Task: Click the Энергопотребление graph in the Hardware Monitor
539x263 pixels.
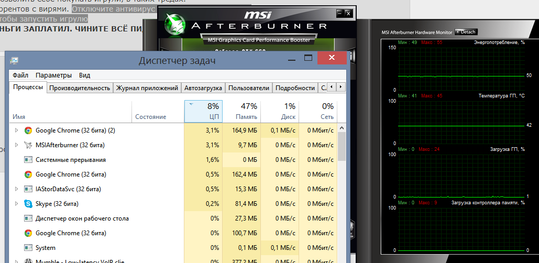Action: [x=461, y=69]
